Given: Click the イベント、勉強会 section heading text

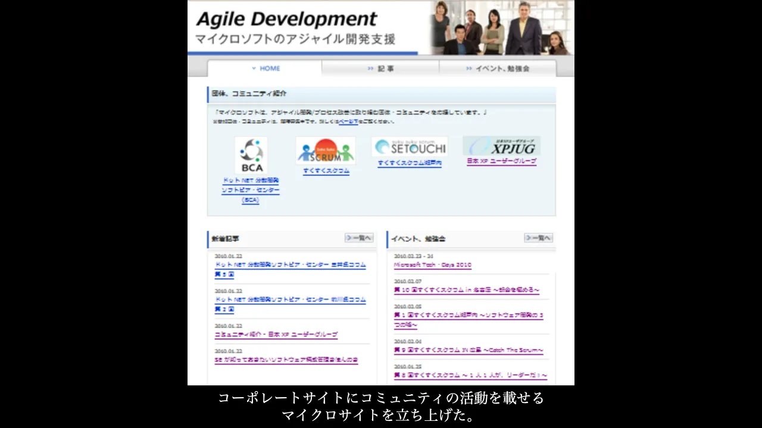Looking at the screenshot, I should pos(419,238).
